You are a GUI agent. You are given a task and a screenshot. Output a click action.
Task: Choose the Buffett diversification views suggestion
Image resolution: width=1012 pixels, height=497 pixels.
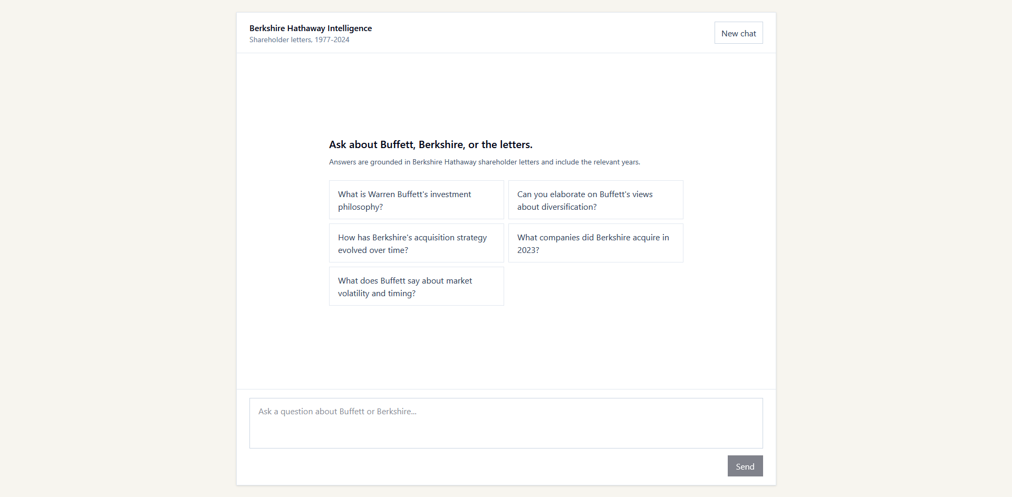coord(596,200)
